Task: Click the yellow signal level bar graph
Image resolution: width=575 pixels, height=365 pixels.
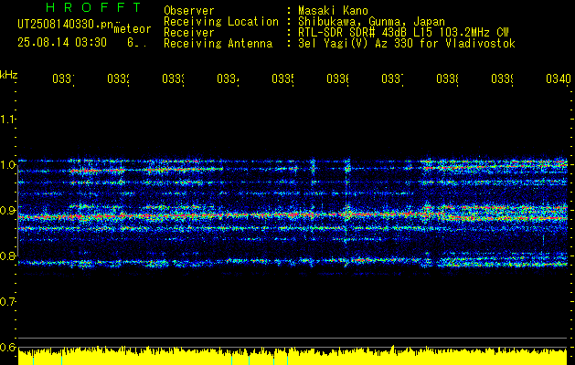Action: [x=293, y=356]
